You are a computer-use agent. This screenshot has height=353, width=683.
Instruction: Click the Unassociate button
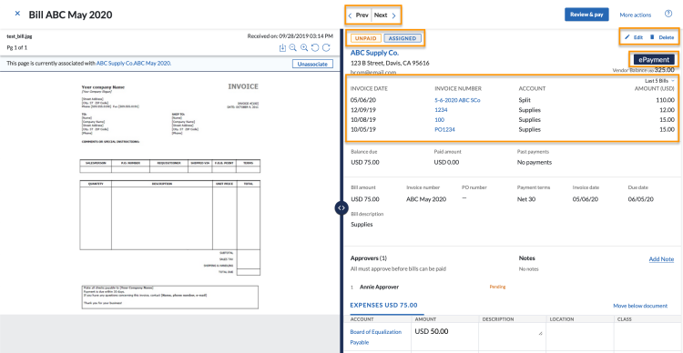pos(312,64)
